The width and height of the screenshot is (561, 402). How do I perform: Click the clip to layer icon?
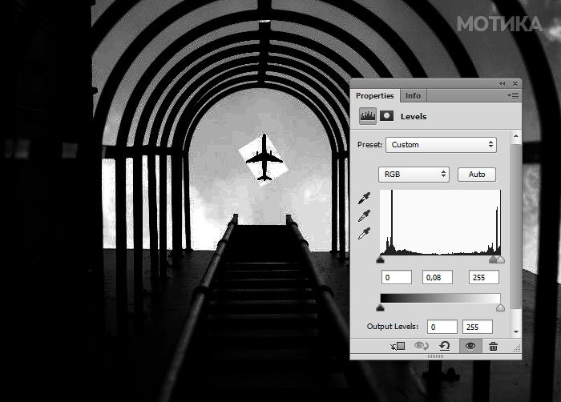pyautogui.click(x=397, y=346)
